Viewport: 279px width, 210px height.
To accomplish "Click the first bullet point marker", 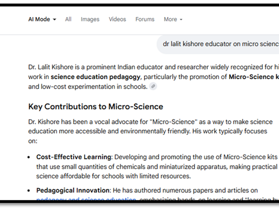I will (x=29, y=157).
